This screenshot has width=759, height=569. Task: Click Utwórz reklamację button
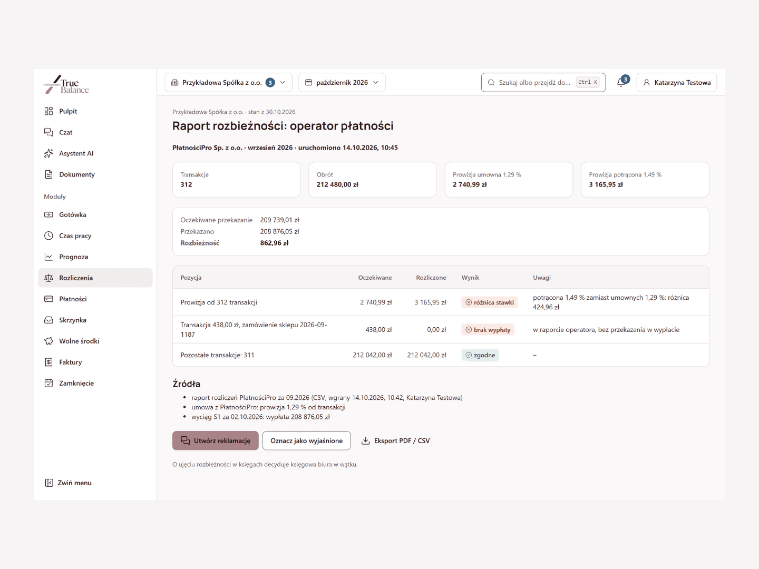[x=216, y=440]
